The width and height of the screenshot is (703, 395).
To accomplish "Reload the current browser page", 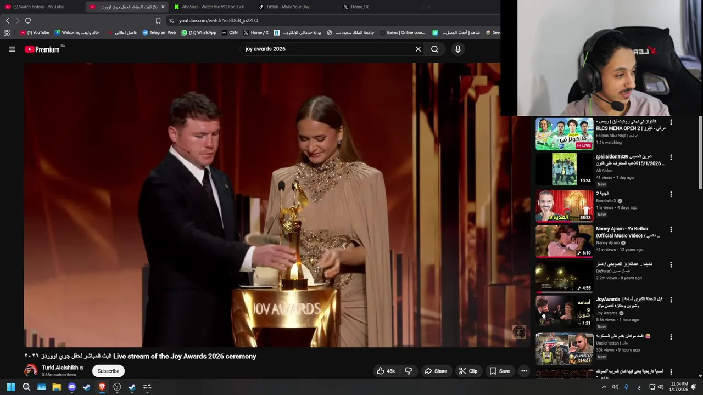I will point(28,20).
